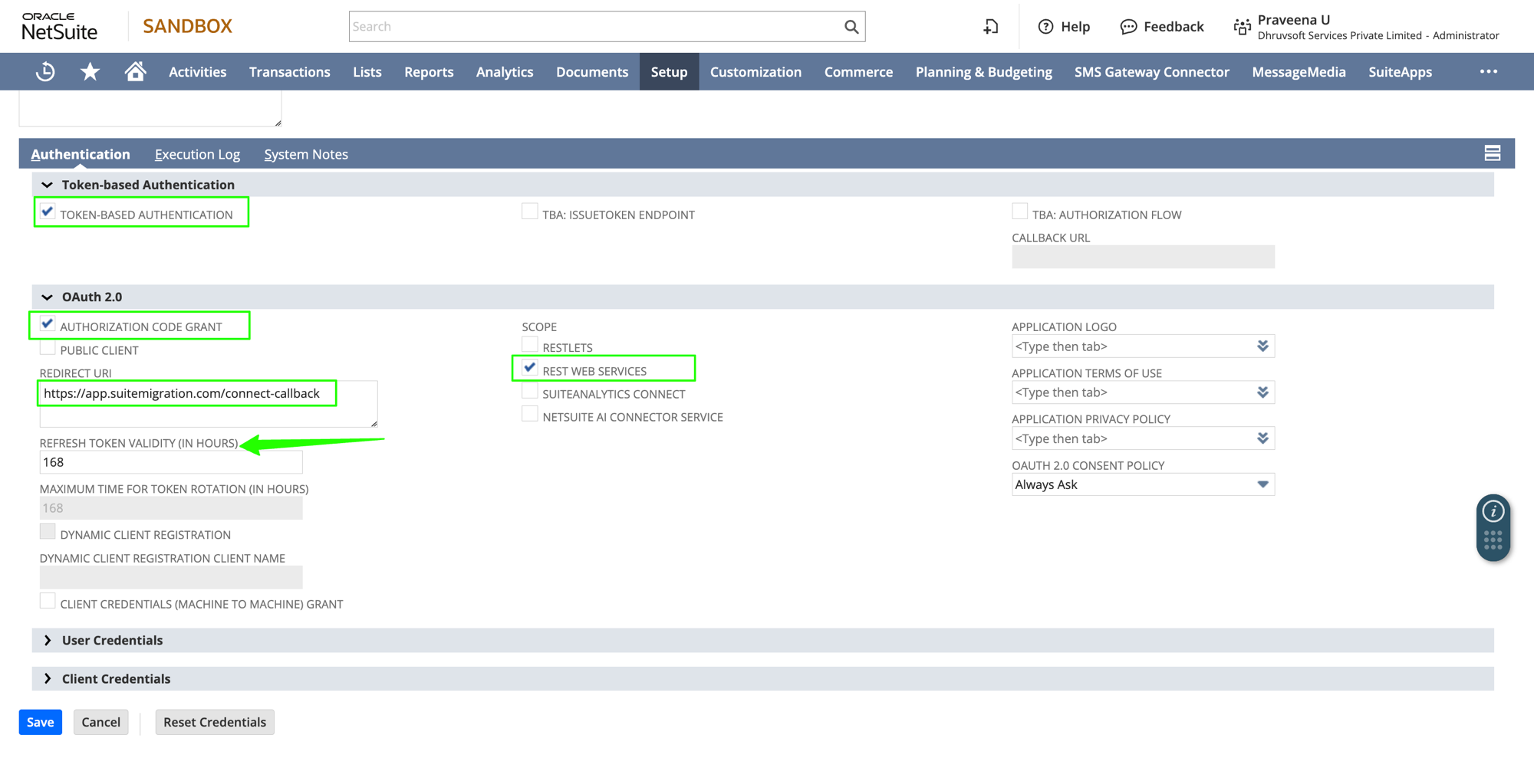
Task: Switch to the Execution Log subtab
Action: pyautogui.click(x=197, y=154)
